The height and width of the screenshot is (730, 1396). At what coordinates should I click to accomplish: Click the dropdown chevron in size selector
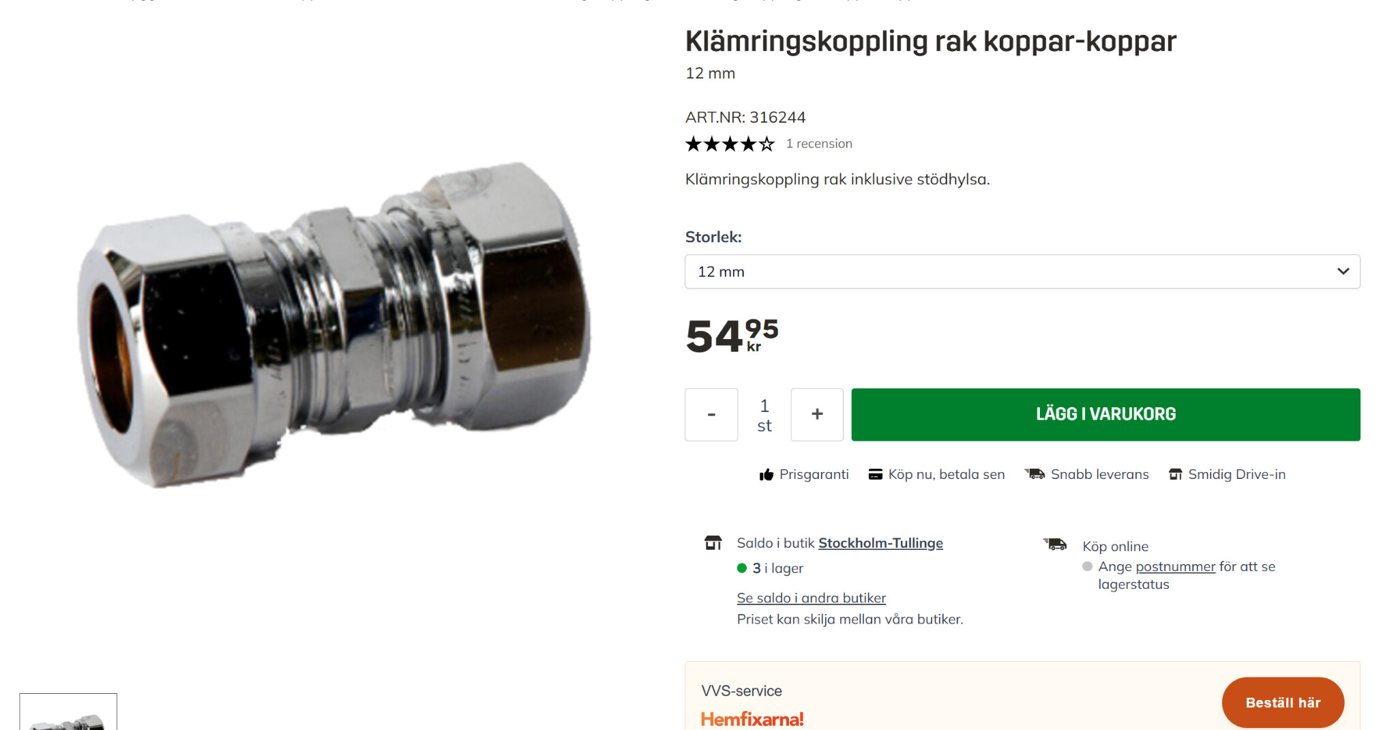[1343, 272]
